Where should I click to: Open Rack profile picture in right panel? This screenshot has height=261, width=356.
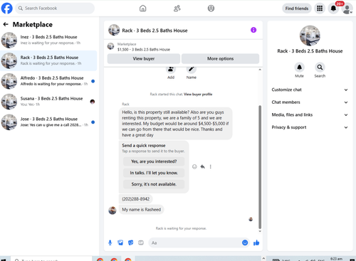pos(310,36)
